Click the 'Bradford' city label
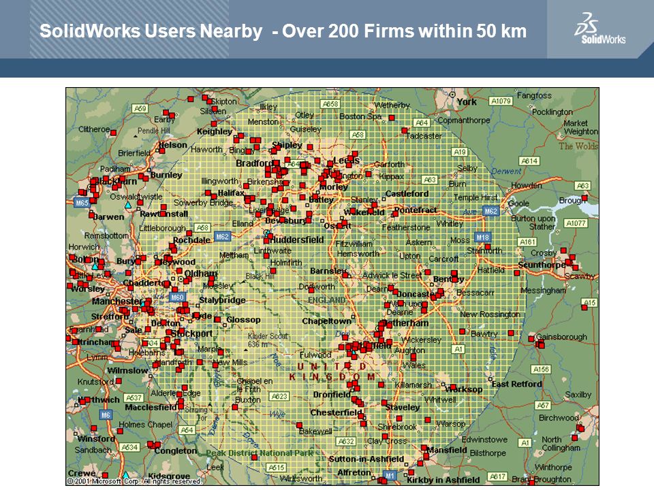Screen dimensions: 654x490 coord(255,163)
